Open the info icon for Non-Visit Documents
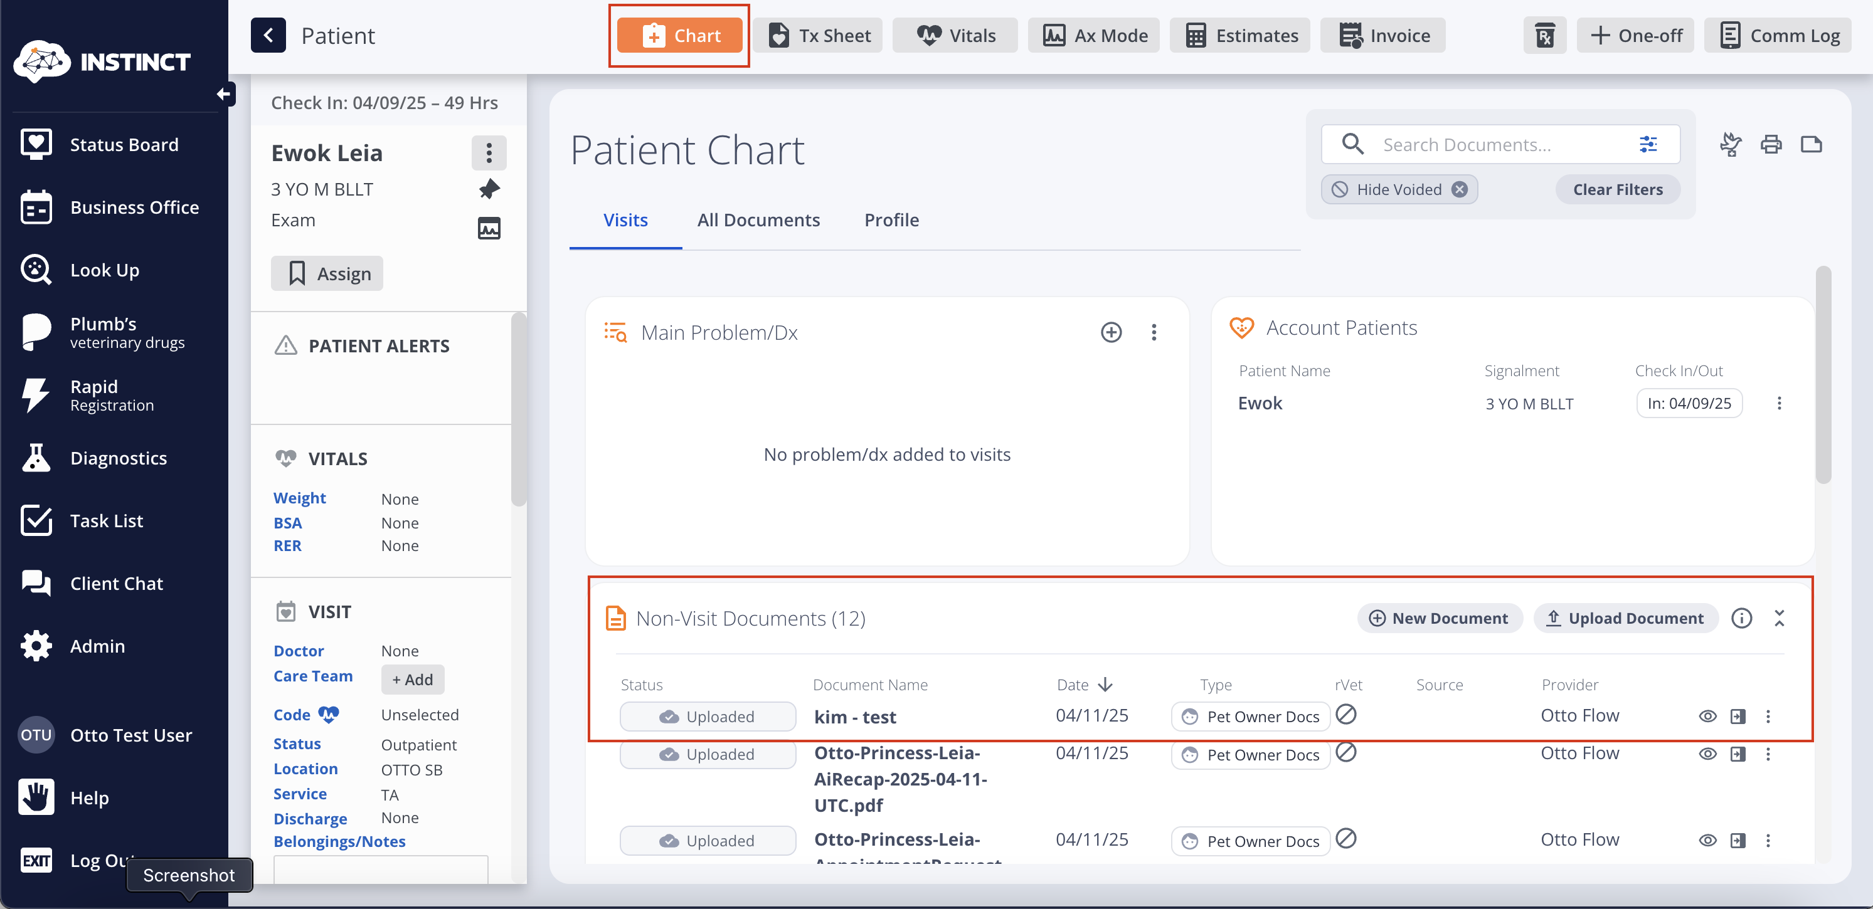Viewport: 1873px width, 909px height. click(1741, 618)
